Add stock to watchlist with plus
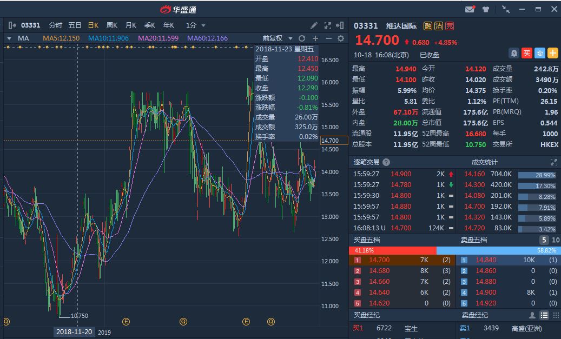 pos(553,53)
